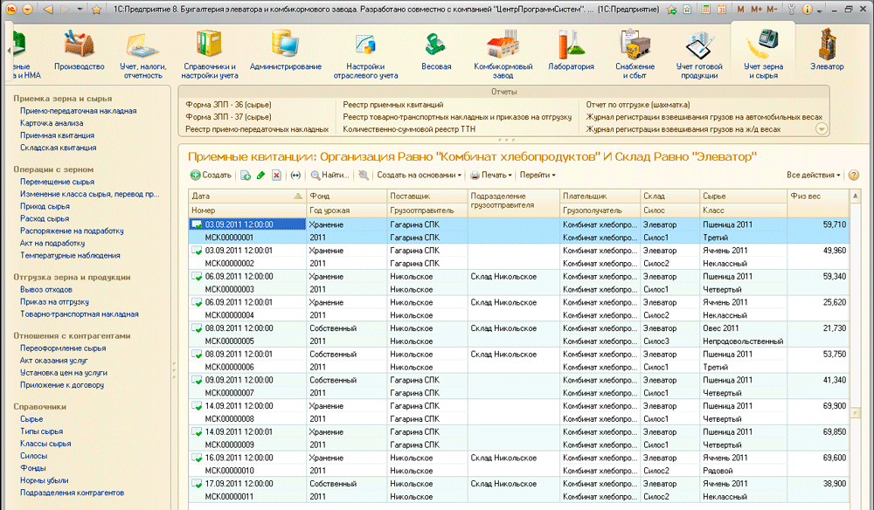Open the Все действия menu
This screenshot has width=874, height=510.
pos(813,176)
